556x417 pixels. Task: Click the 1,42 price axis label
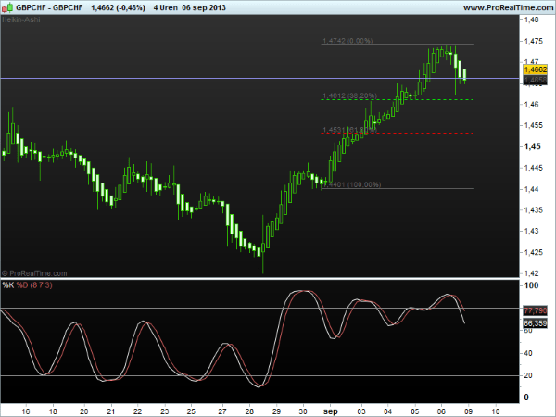pyautogui.click(x=531, y=273)
